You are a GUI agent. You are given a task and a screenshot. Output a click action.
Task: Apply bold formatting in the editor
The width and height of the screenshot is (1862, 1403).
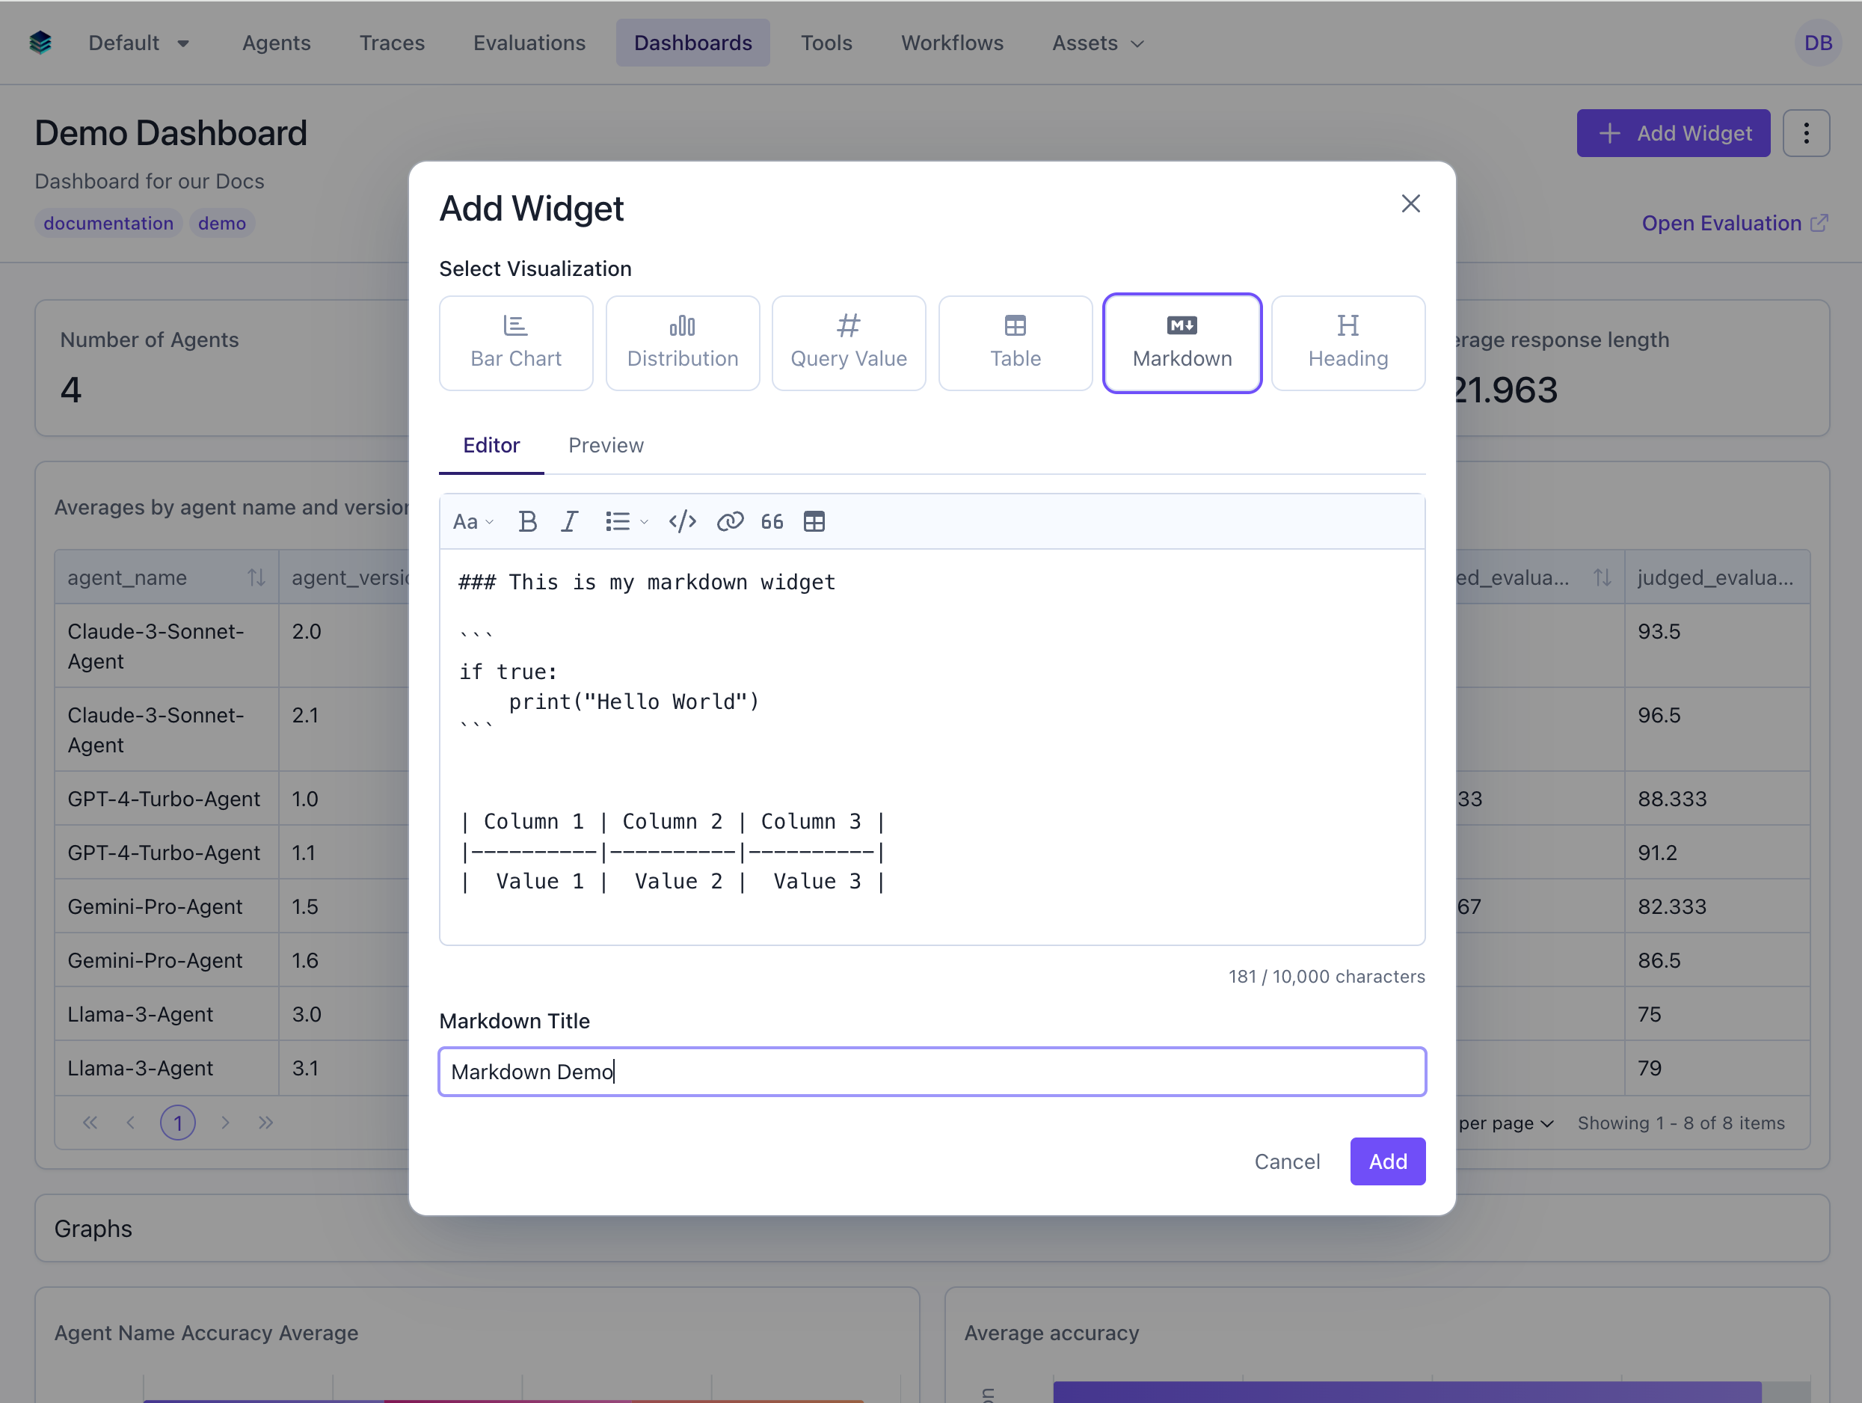coord(527,521)
